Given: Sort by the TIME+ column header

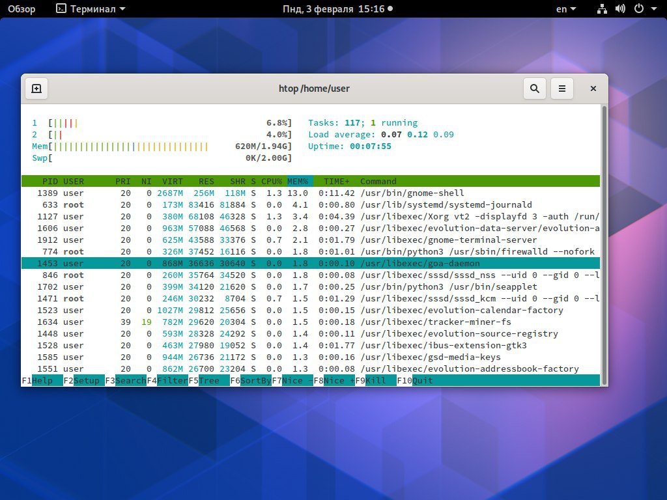Looking at the screenshot, I should point(337,181).
